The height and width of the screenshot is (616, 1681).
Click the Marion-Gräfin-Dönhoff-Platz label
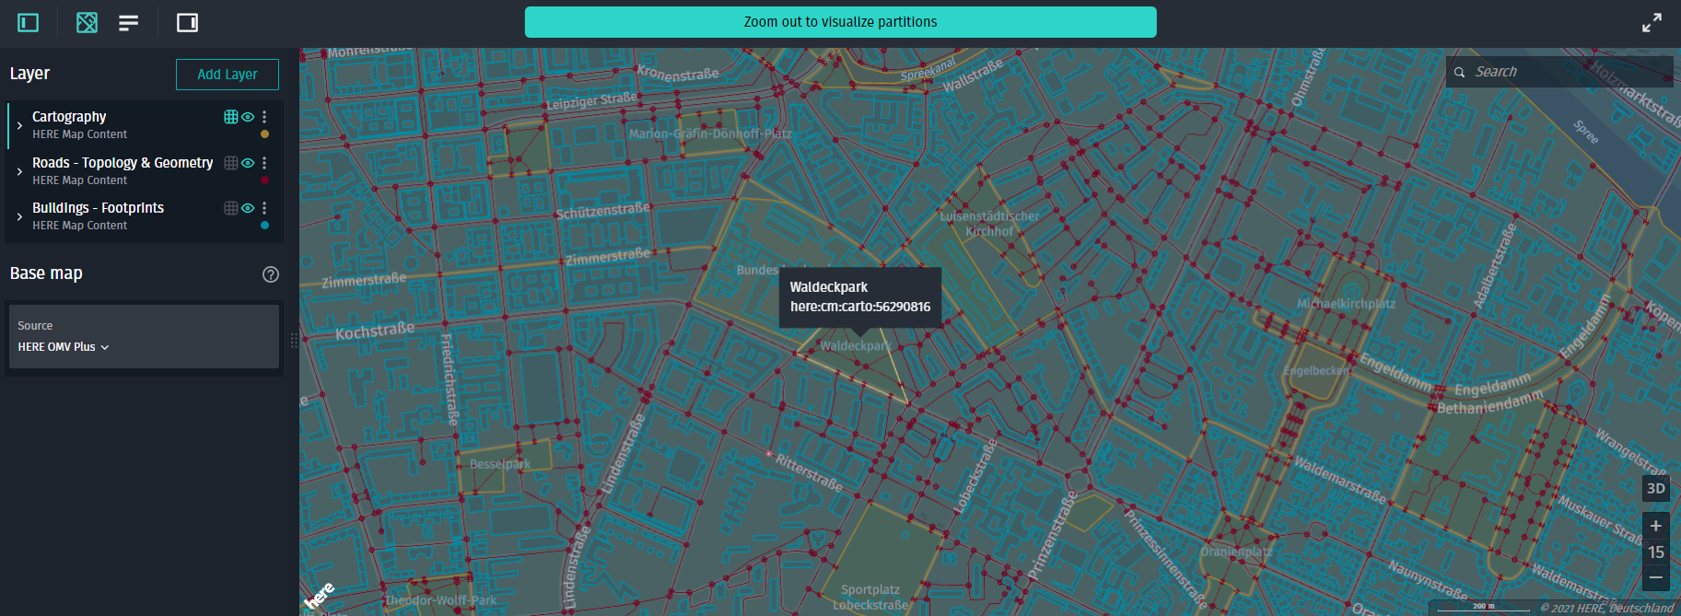click(710, 134)
